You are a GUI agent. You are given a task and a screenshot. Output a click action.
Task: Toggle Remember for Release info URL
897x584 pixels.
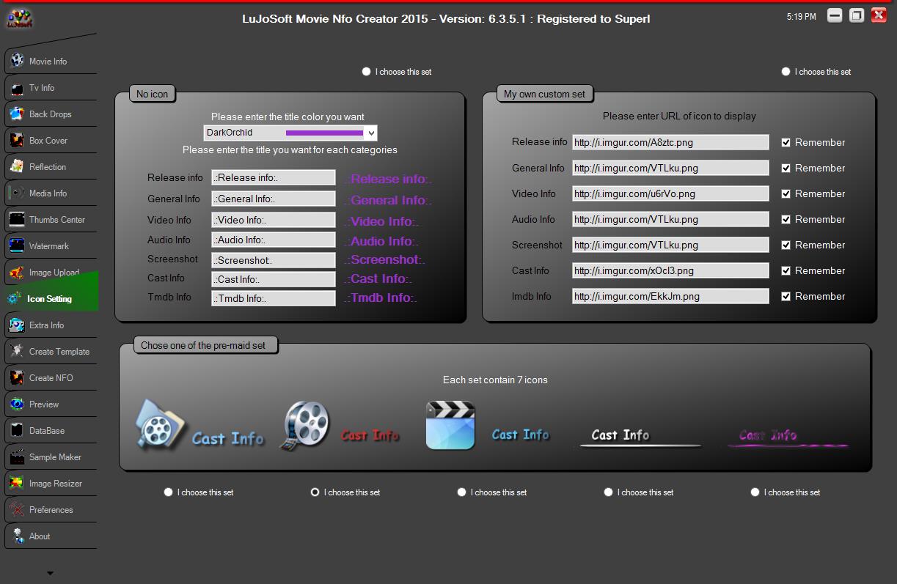(x=786, y=142)
